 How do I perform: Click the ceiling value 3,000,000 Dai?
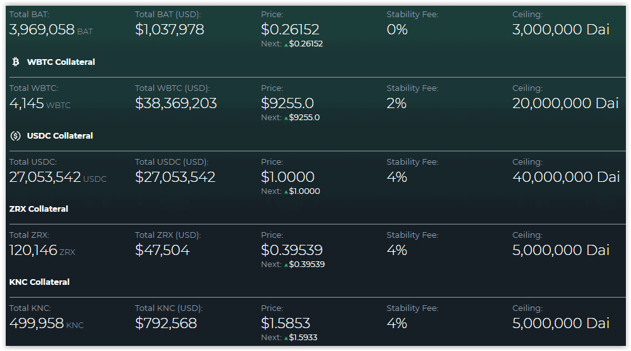click(561, 29)
